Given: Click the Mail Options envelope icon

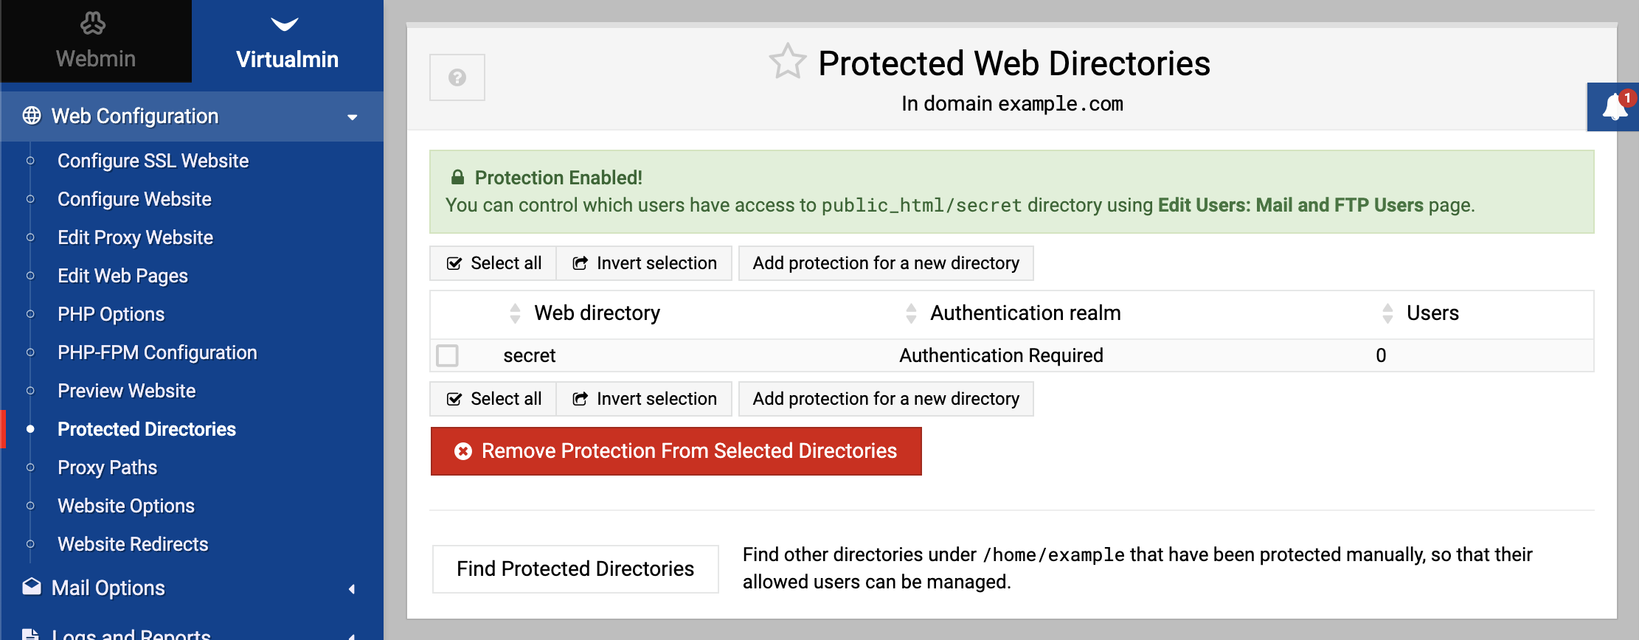Looking at the screenshot, I should [x=32, y=587].
